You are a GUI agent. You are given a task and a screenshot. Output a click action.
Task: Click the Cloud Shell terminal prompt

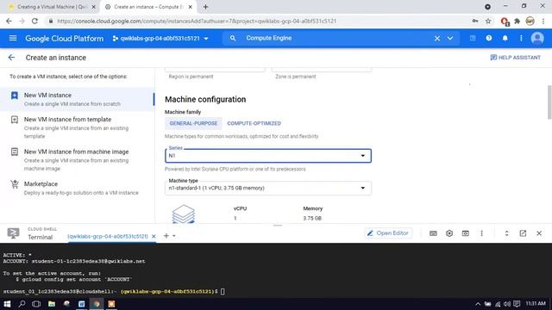pyautogui.click(x=223, y=291)
